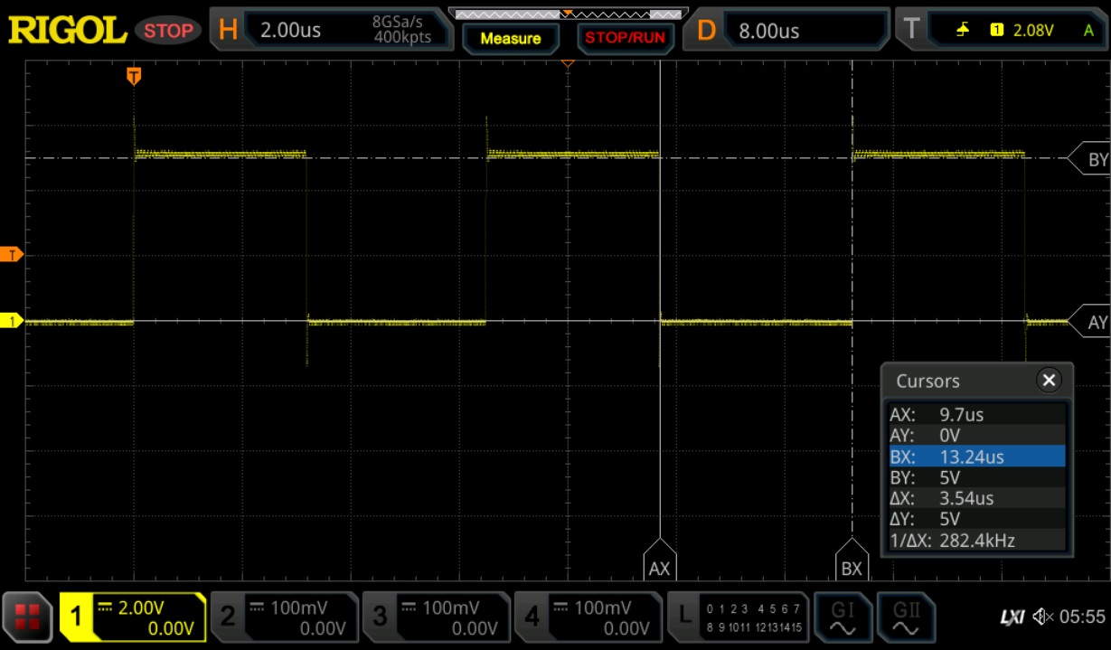Open Channel 2 settings showing 100mV
Viewport: 1111px width, 650px height.
tap(285, 617)
